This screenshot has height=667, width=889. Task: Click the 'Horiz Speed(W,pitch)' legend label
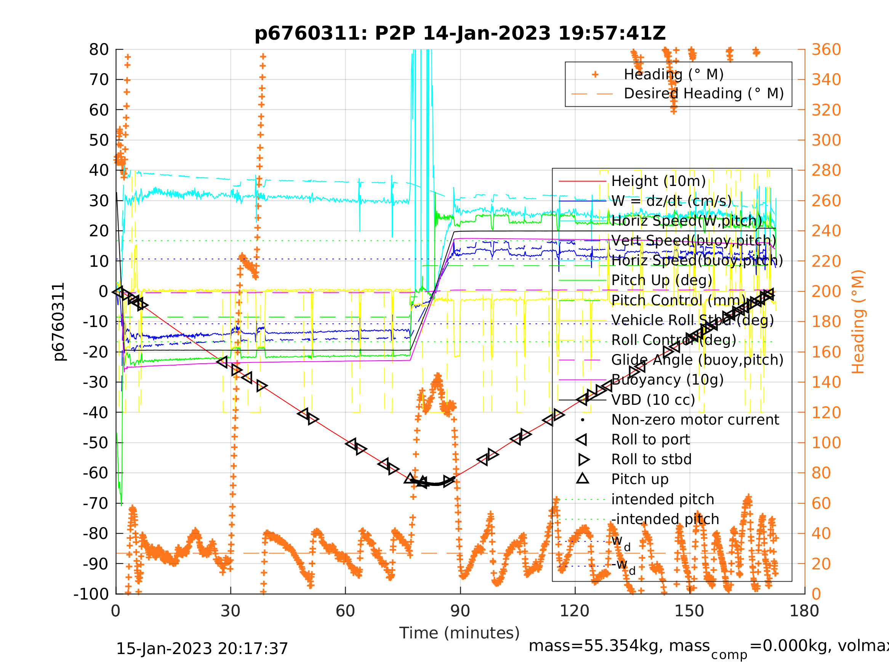click(686, 221)
